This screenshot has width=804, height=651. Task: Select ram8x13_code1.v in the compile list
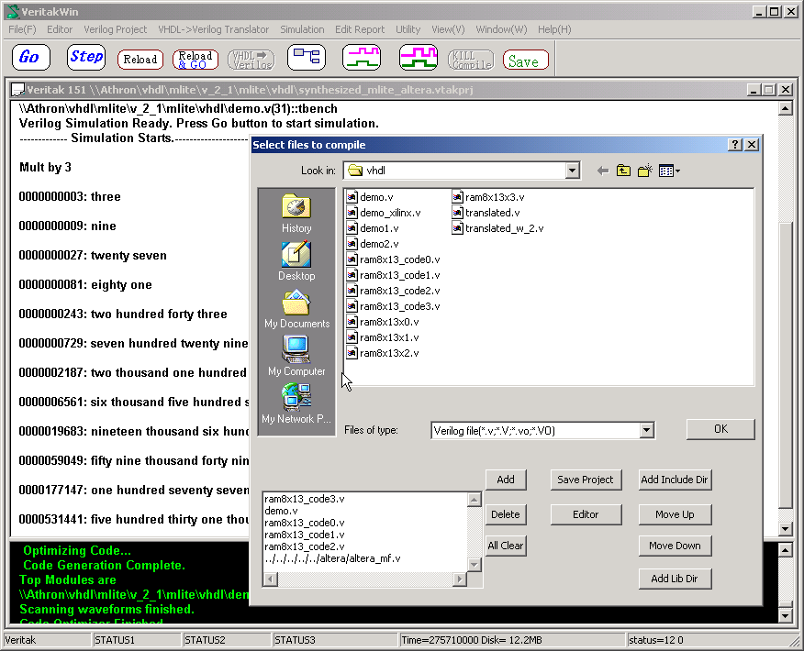point(305,535)
